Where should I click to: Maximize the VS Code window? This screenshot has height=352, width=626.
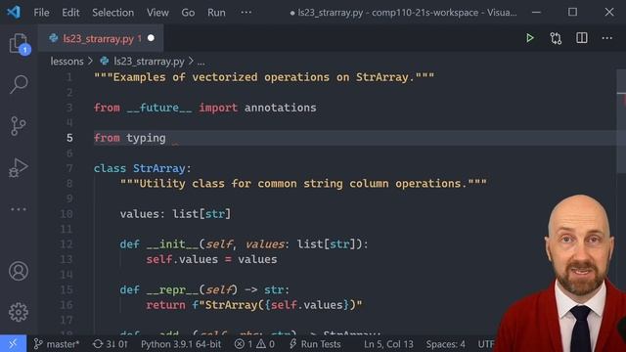pyautogui.click(x=572, y=12)
